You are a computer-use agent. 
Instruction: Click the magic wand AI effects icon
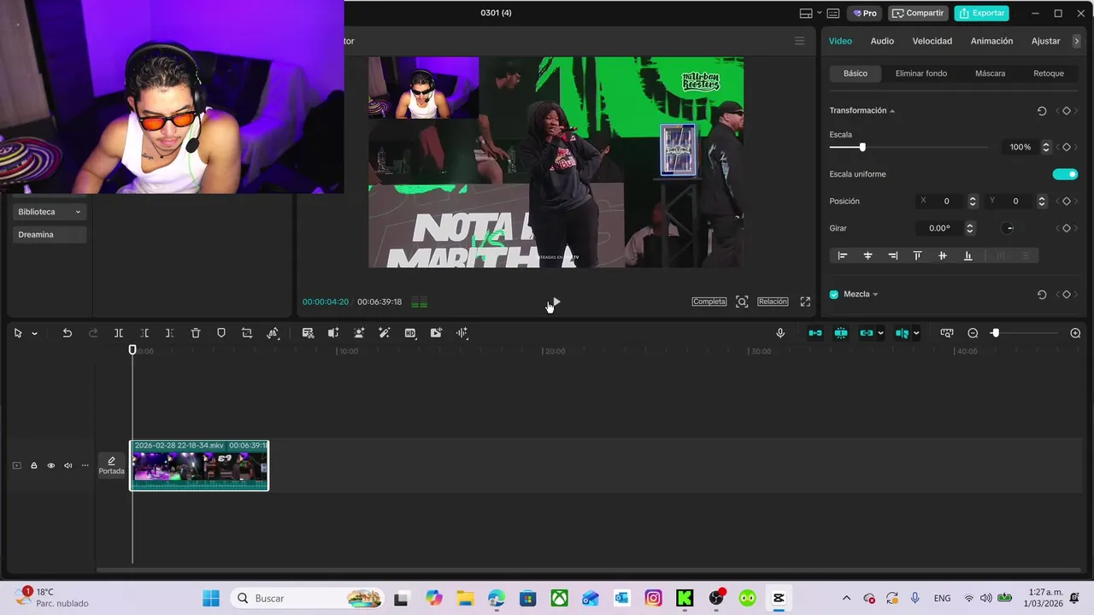click(x=385, y=333)
